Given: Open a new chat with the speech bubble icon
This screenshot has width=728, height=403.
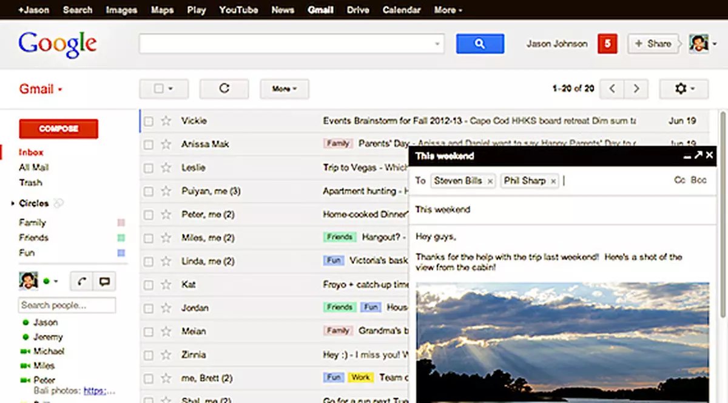Looking at the screenshot, I should tap(104, 281).
